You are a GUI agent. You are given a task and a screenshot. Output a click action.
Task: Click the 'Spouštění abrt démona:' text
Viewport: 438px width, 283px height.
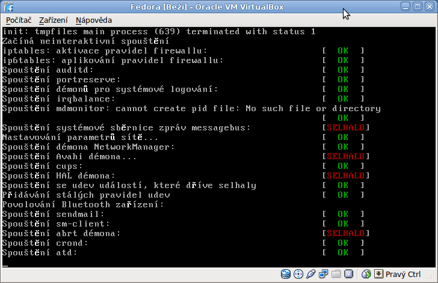click(61, 233)
